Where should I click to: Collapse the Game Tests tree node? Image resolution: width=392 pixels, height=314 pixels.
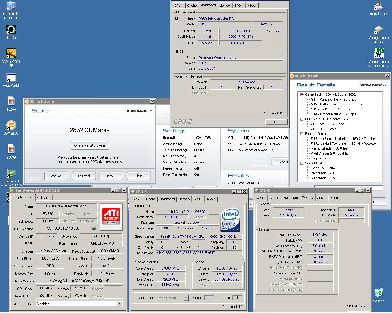[302, 94]
